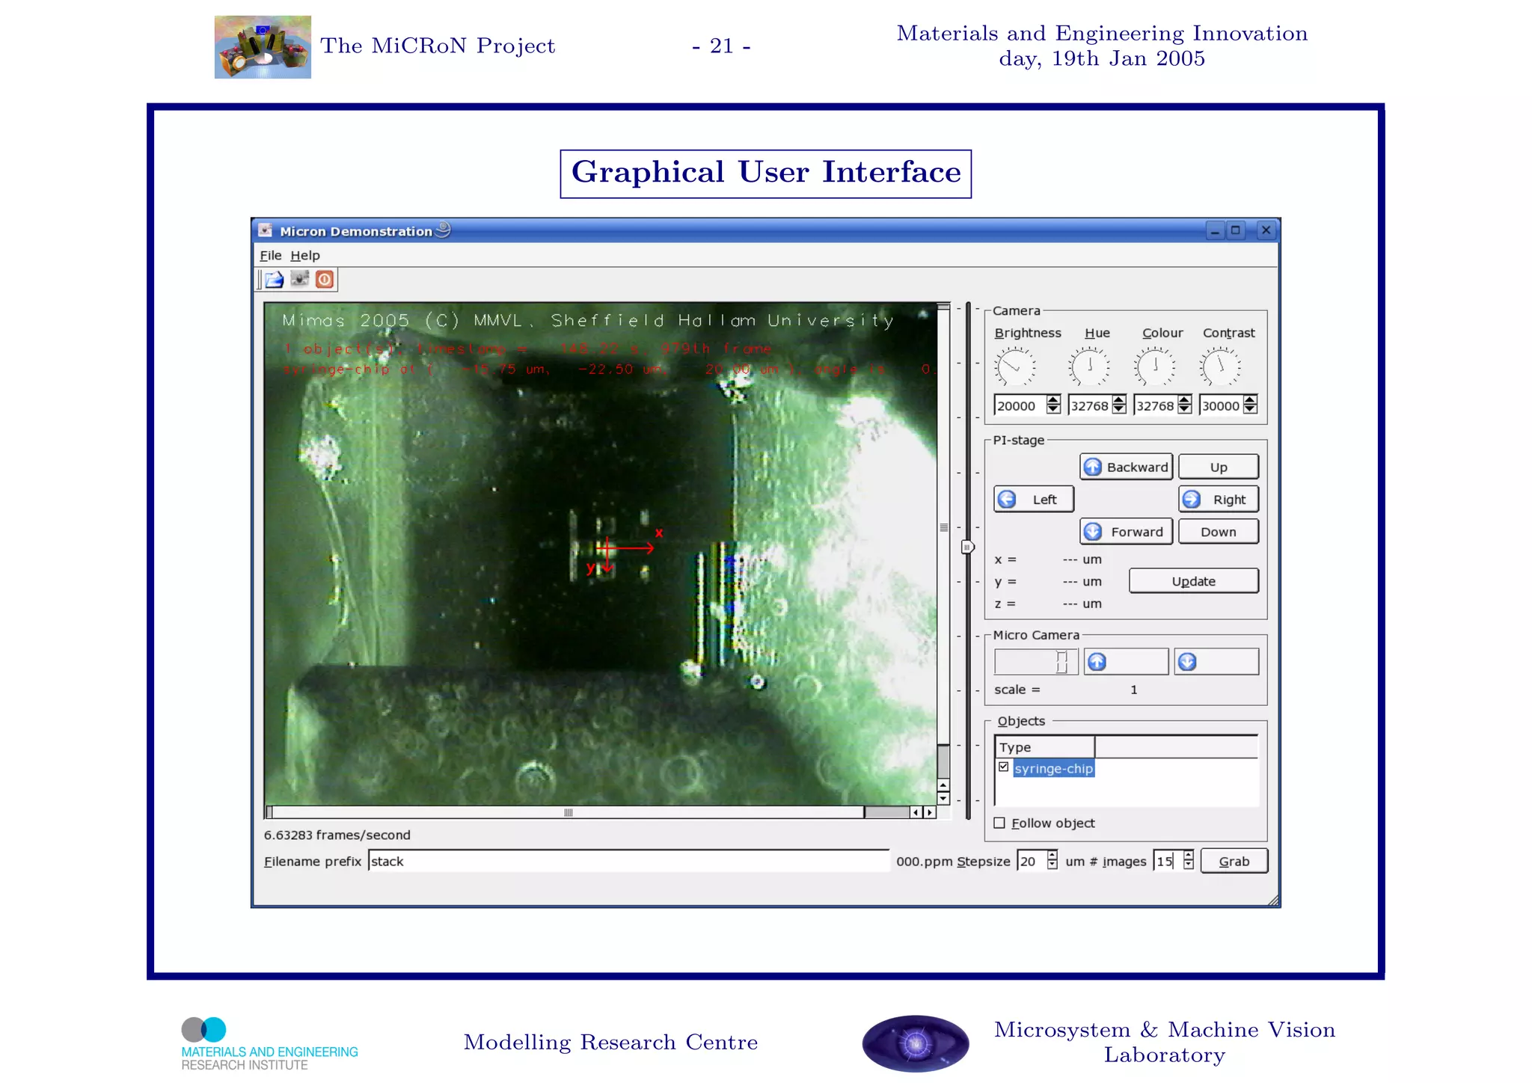
Task: Click the Filename prefix field containing stack
Action: (x=628, y=861)
